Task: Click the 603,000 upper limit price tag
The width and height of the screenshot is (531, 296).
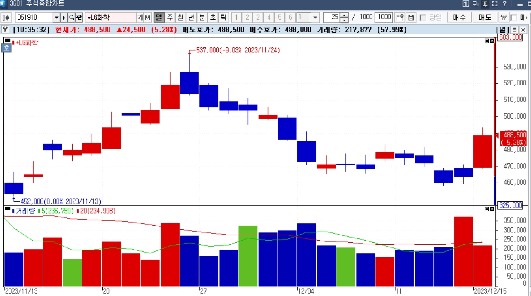Action: (x=510, y=37)
